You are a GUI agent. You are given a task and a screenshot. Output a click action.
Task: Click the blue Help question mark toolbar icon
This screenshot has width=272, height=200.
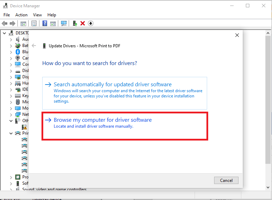pyautogui.click(x=45, y=23)
